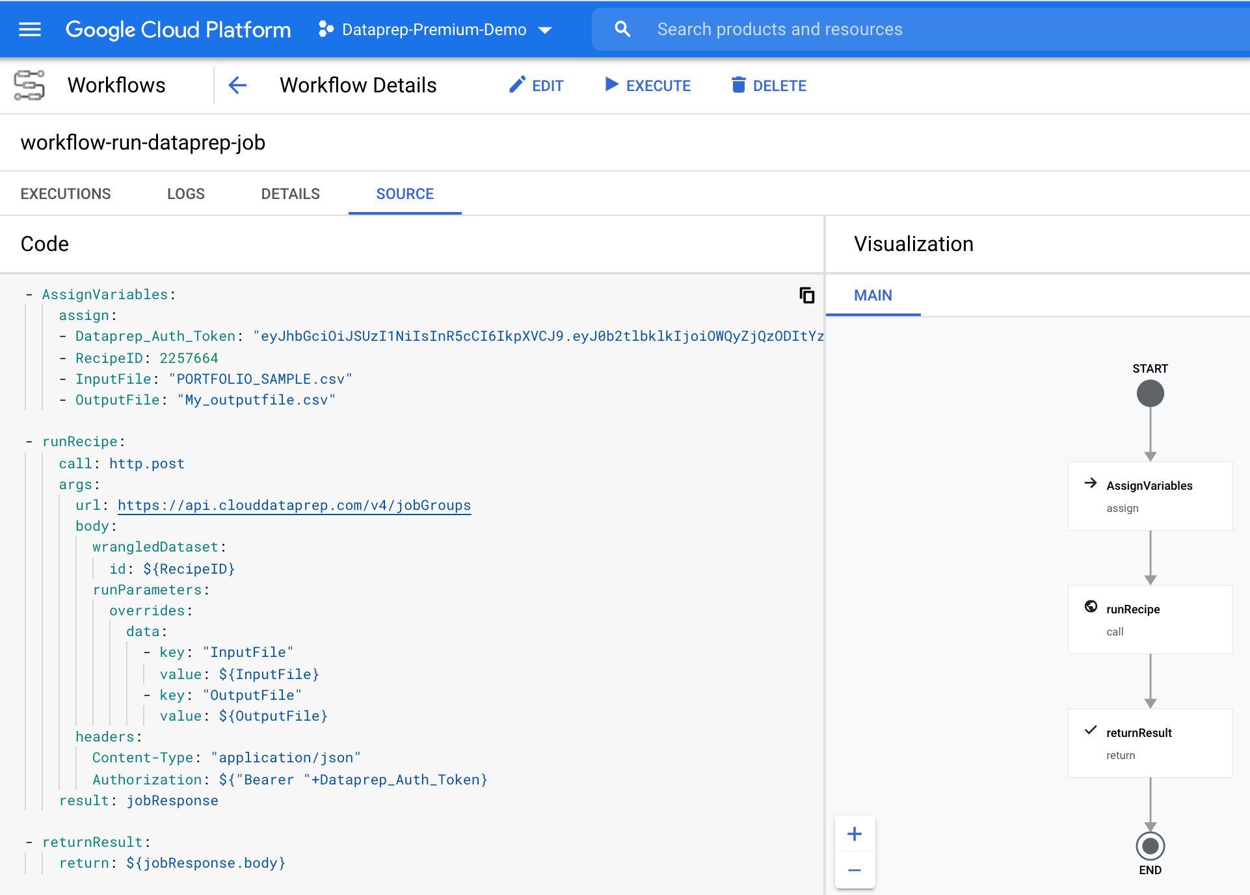Viewport: 1250px width, 895px height.
Task: Switch to the Executions tab
Action: (66, 194)
